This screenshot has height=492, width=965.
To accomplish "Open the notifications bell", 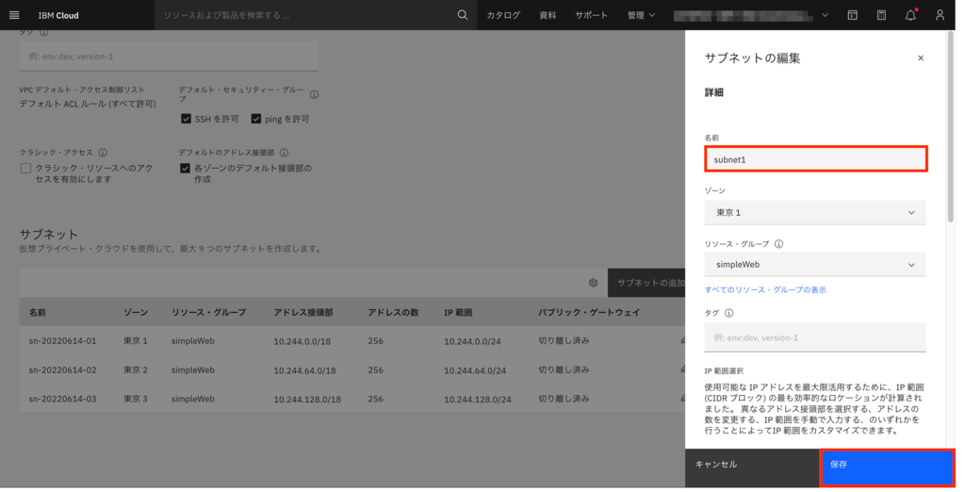I will tap(910, 15).
